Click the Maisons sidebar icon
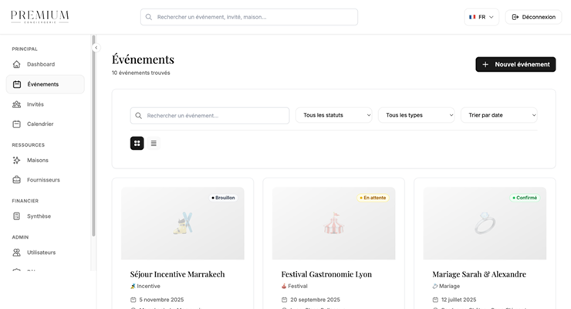Viewport: 571px width, 309px height. (x=17, y=160)
